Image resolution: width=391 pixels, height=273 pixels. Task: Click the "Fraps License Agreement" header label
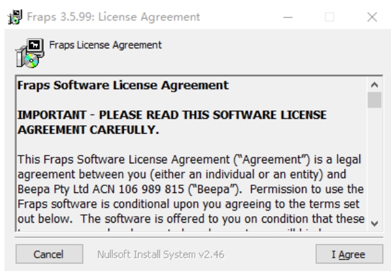click(x=105, y=45)
